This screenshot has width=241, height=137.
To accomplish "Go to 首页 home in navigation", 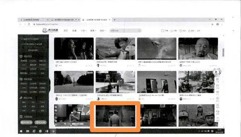I will click(x=66, y=31).
